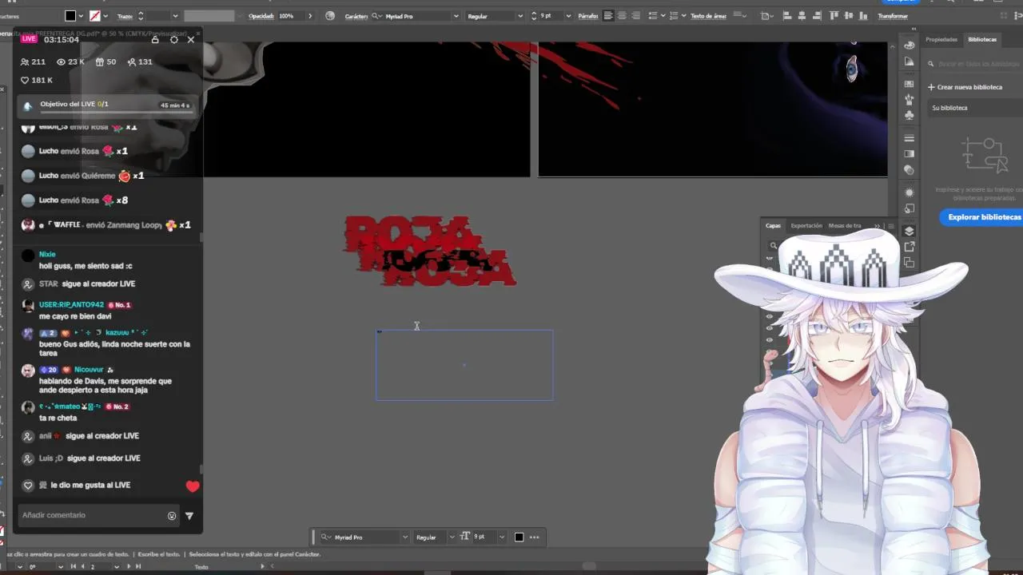1023x575 pixels.
Task: Click the bullet list icon
Action: coord(653,16)
